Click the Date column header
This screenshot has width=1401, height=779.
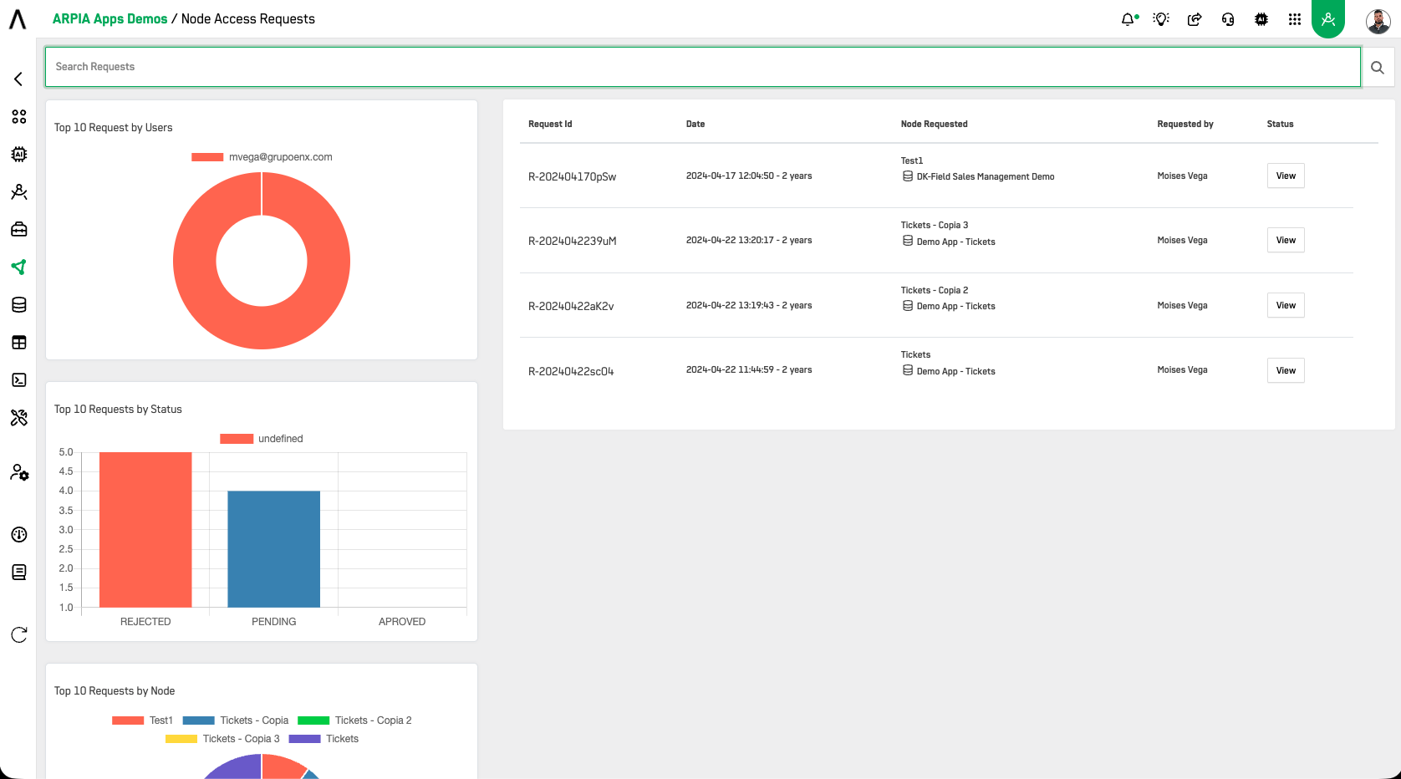[695, 124]
